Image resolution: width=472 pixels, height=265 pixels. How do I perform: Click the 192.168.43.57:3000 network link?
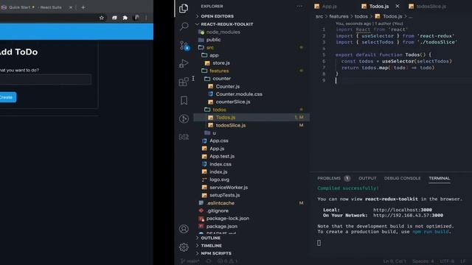(x=408, y=216)
